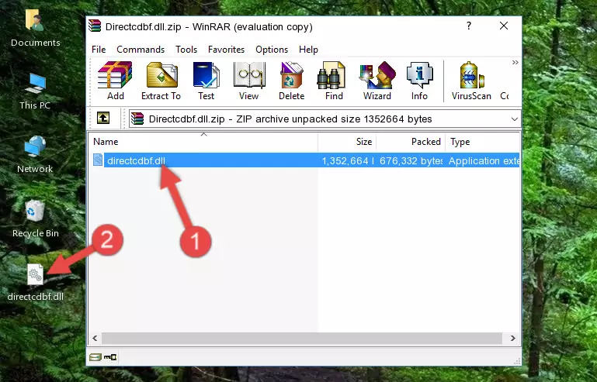Open the Favorites menu
Screen dimensions: 597x382
pyautogui.click(x=226, y=50)
